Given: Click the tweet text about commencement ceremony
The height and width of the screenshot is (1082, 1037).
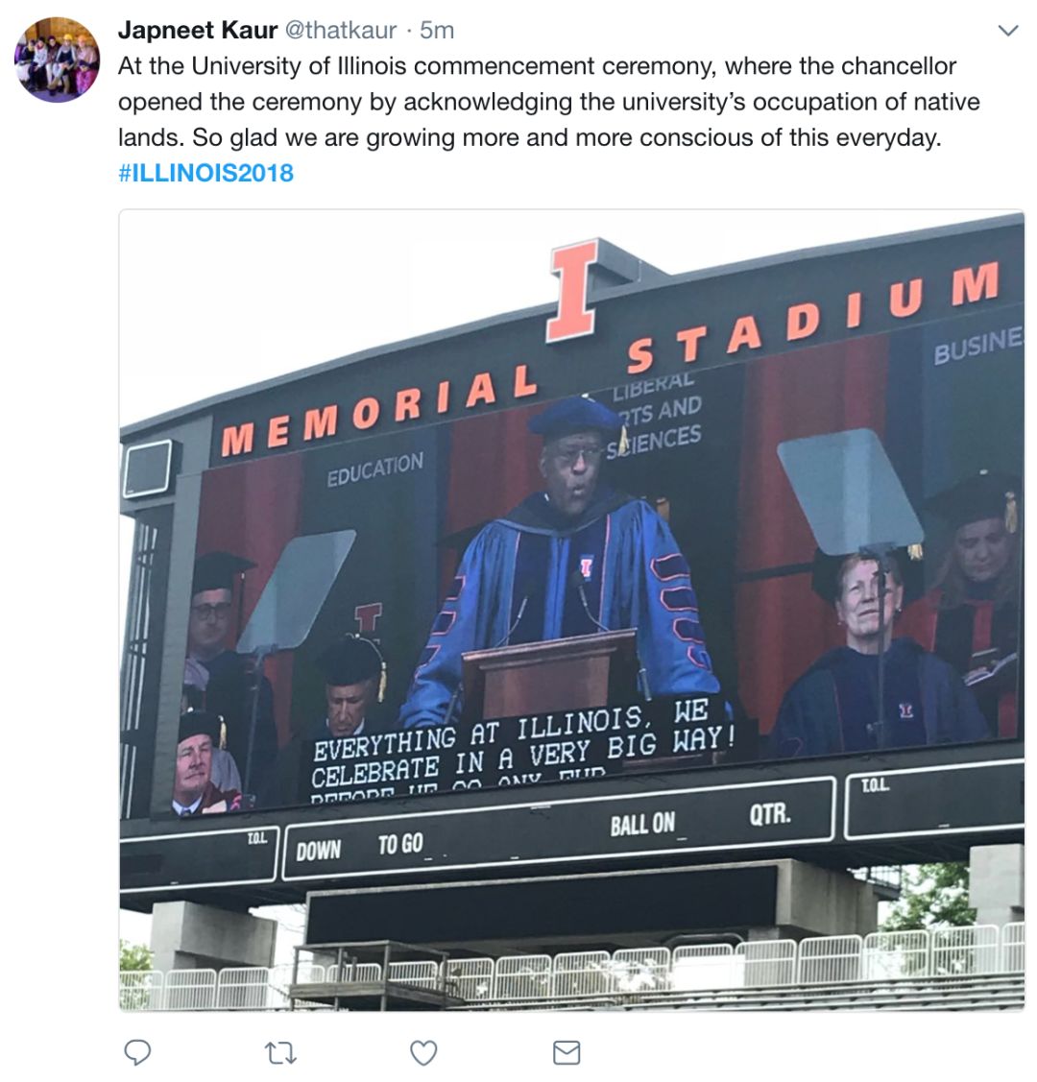Looking at the screenshot, I should click(x=548, y=102).
